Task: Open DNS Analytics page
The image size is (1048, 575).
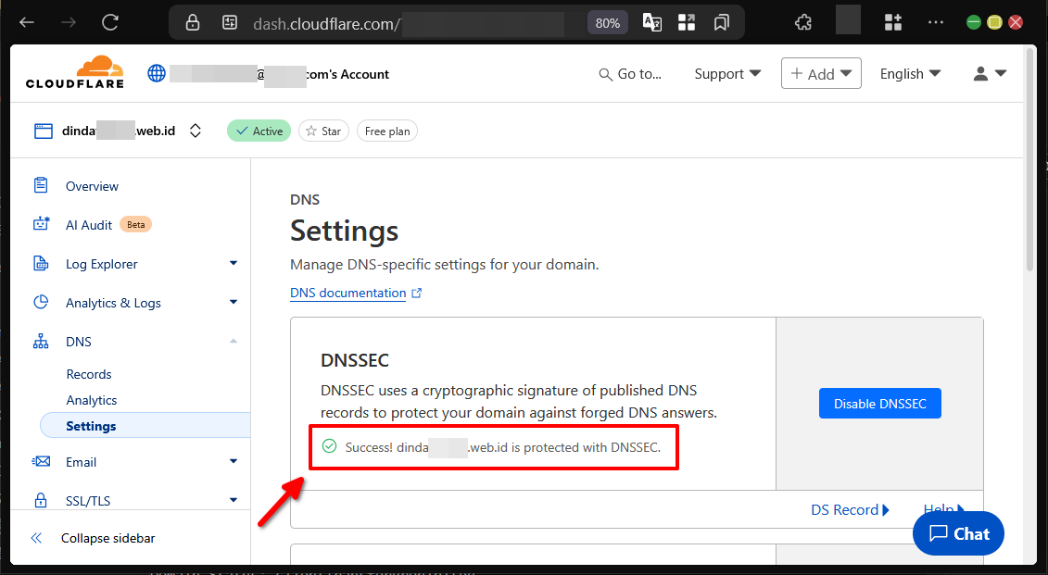Action: click(x=91, y=400)
